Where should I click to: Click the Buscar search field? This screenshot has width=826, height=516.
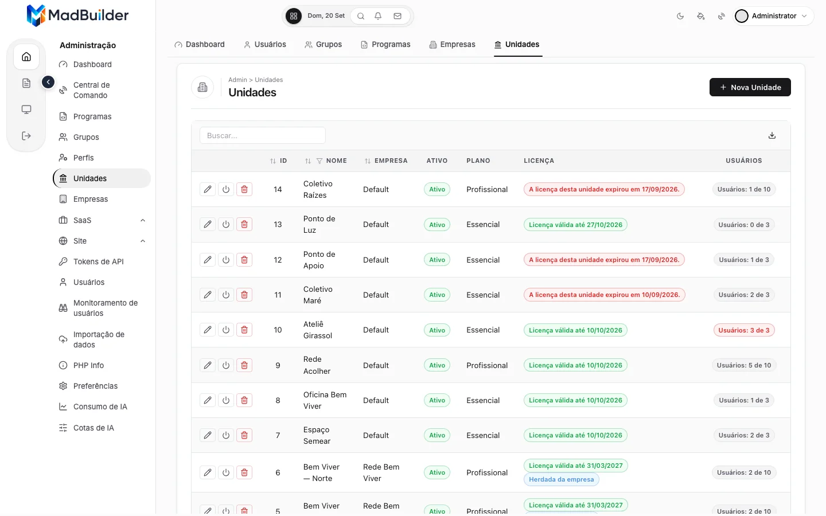(263, 135)
